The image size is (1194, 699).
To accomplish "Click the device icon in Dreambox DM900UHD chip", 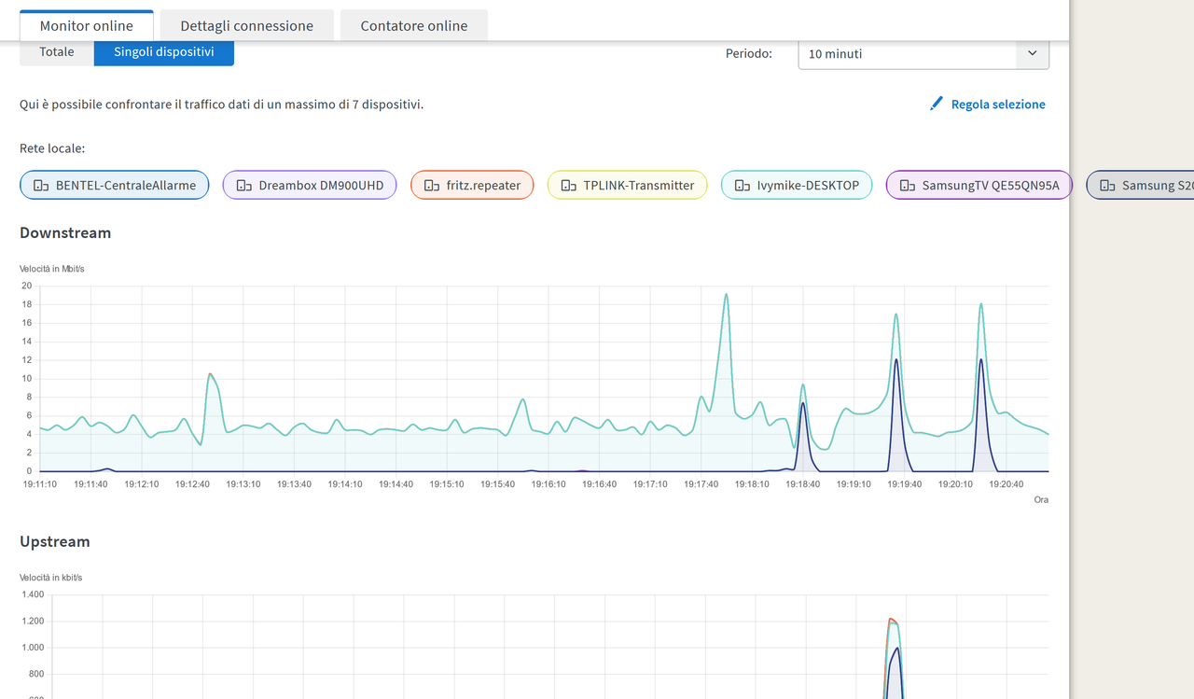I will coord(244,186).
